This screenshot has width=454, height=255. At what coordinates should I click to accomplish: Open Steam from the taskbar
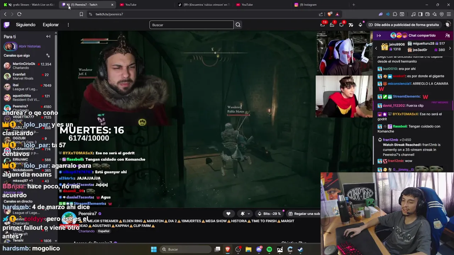pos(300,249)
